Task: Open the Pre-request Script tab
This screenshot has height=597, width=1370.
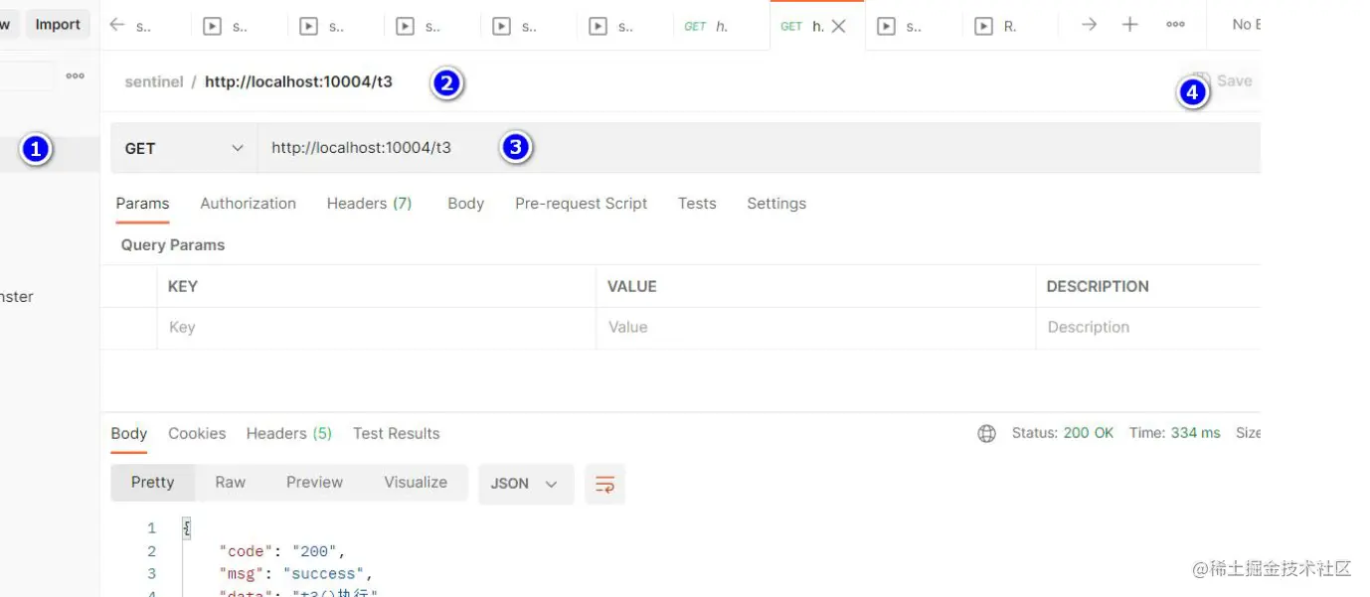Action: (581, 204)
